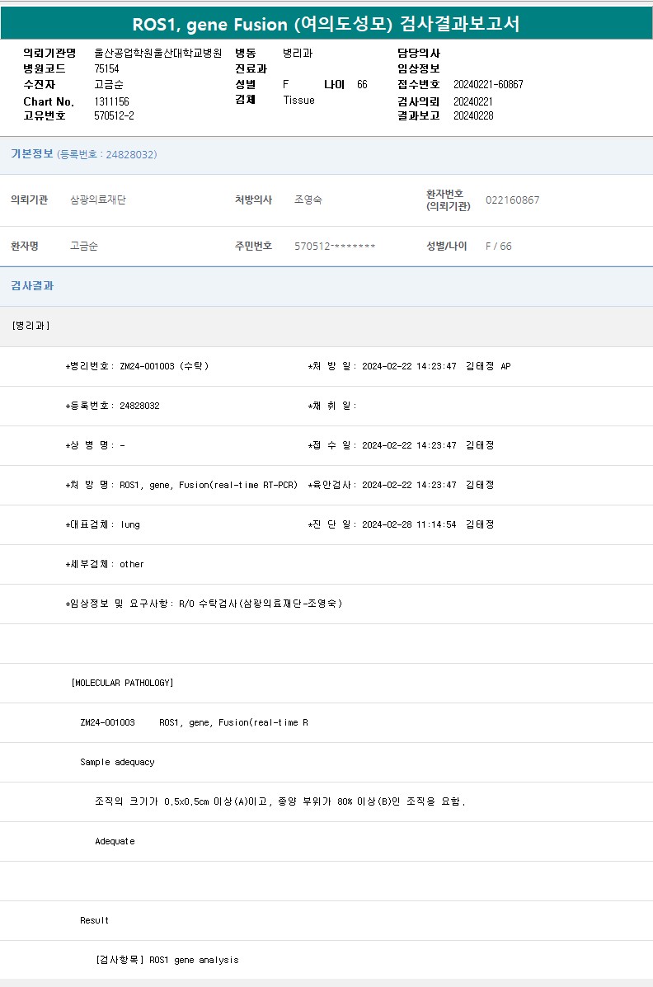
Task: Select the masked 주민번호 field
Action: (x=335, y=247)
